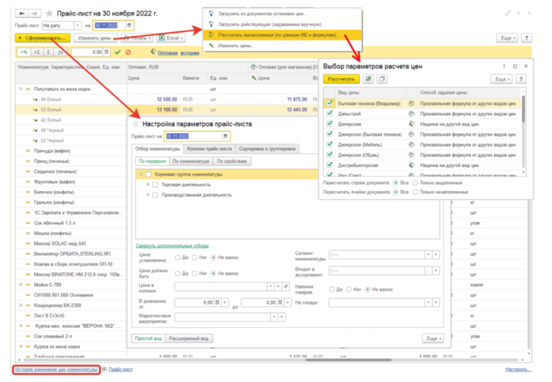Click the red cancel circle icon

[x=128, y=52]
